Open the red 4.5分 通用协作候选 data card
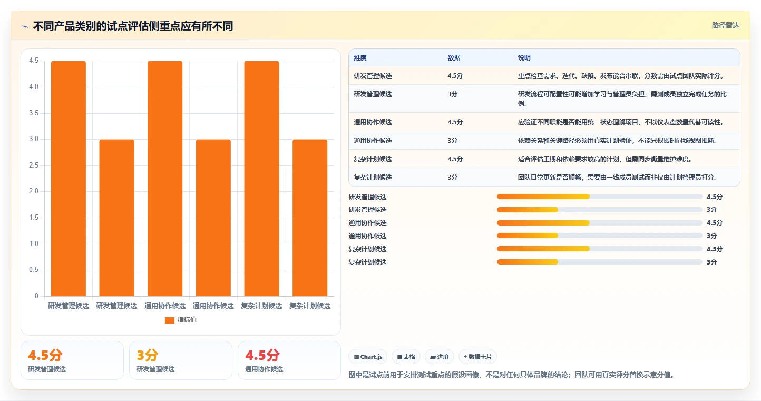This screenshot has height=401, width=761. point(289,360)
